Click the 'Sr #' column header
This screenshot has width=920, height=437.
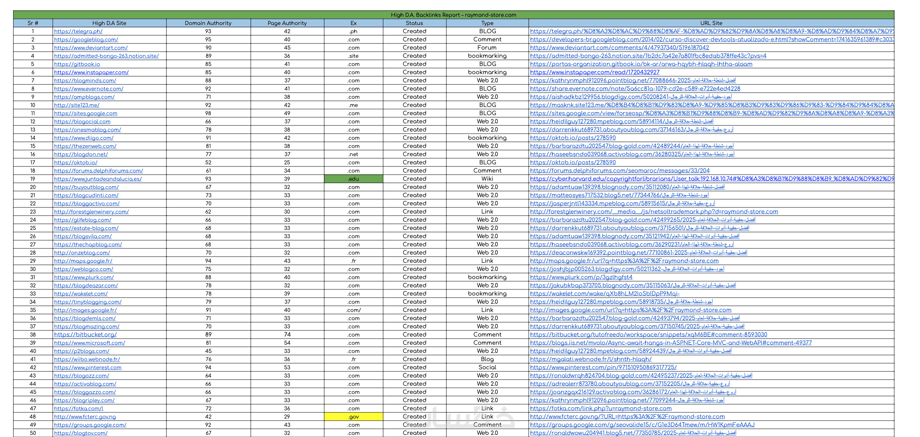(33, 23)
